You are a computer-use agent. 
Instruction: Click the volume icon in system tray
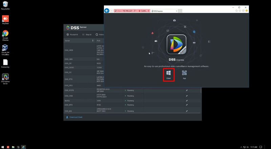click(248, 147)
